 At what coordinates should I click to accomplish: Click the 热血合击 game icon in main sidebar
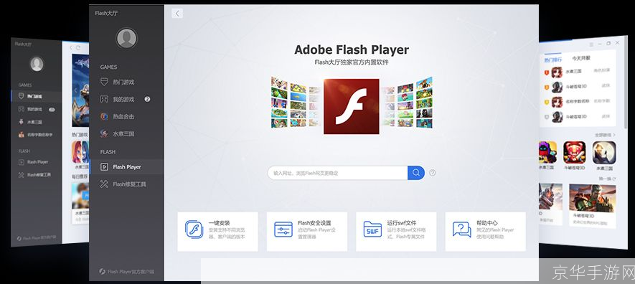coord(104,116)
